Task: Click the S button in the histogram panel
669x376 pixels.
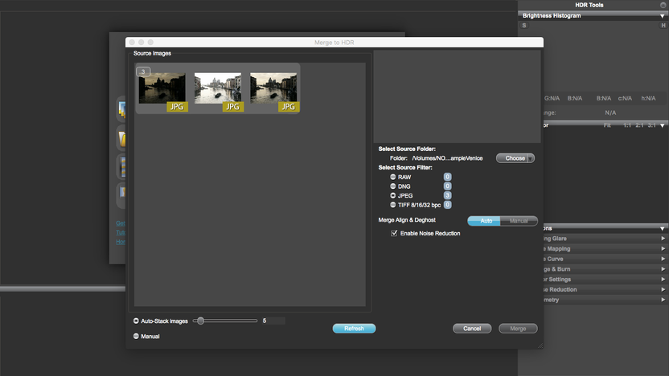Action: [x=524, y=26]
